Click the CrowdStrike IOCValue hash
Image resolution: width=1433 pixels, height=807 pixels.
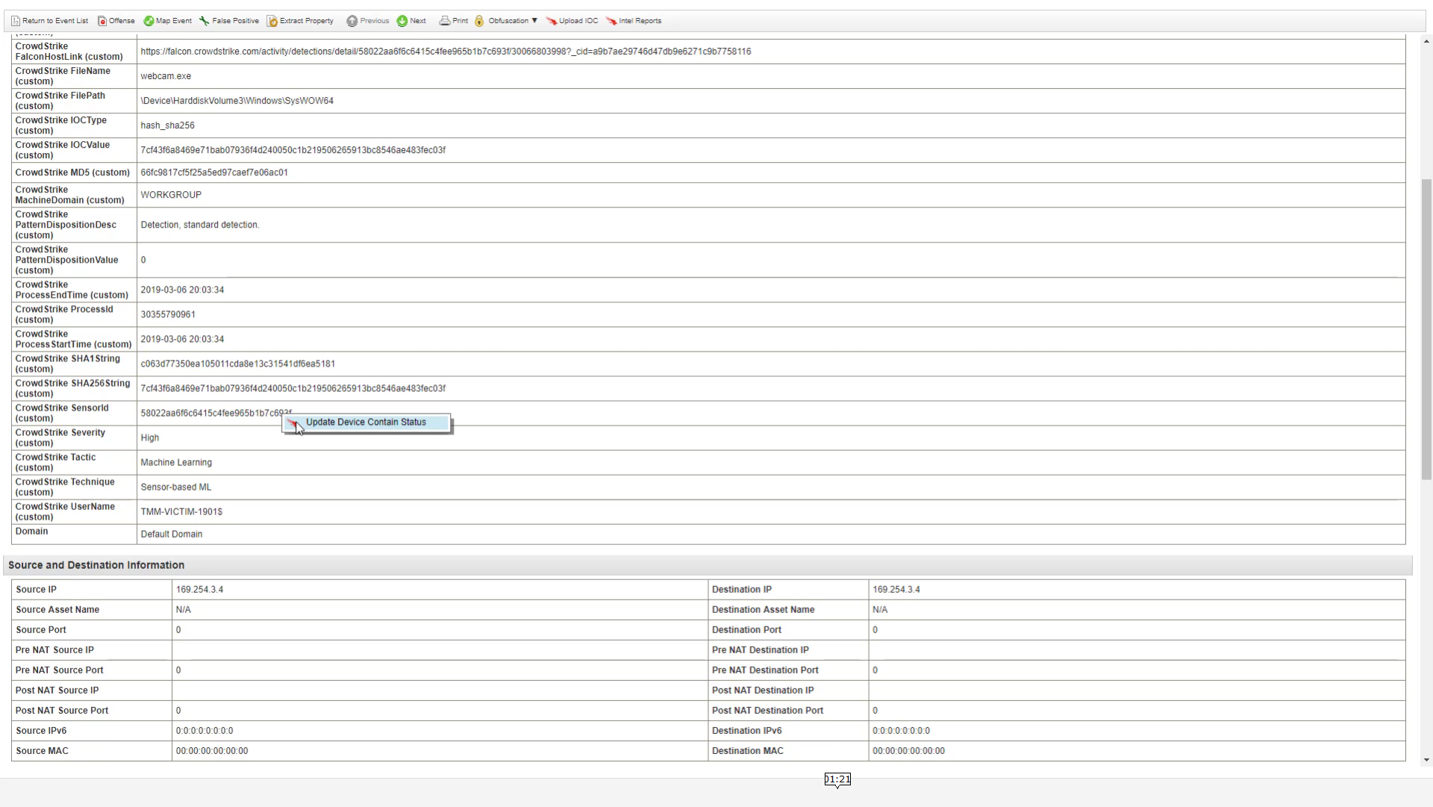pos(293,150)
